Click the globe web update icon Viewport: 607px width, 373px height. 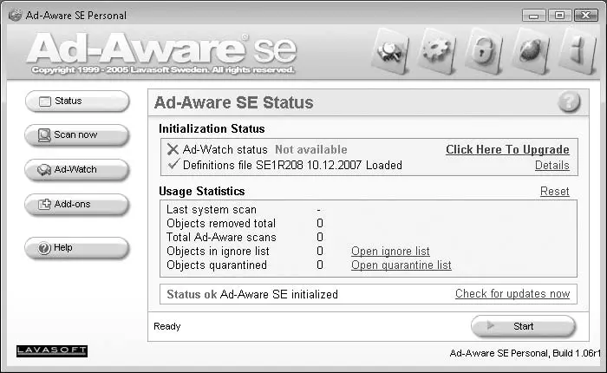coord(531,51)
